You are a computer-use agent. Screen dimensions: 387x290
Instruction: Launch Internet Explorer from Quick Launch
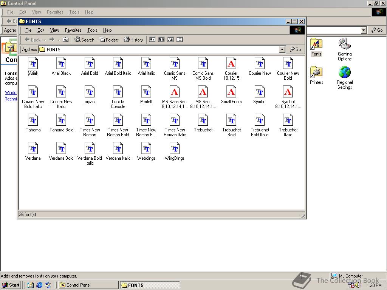tap(39, 285)
